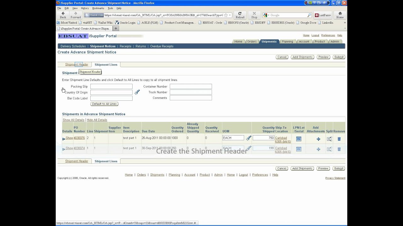Click Hide All Details link
The width and height of the screenshot is (403, 226).
[x=97, y=120]
